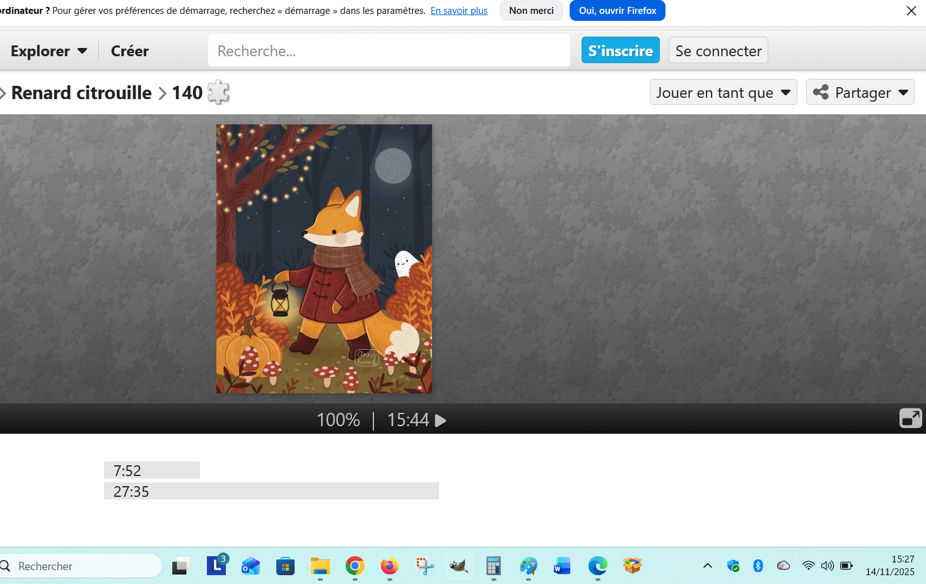
Task: Switch to Microsoft Edge in the taskbar
Action: (x=597, y=566)
